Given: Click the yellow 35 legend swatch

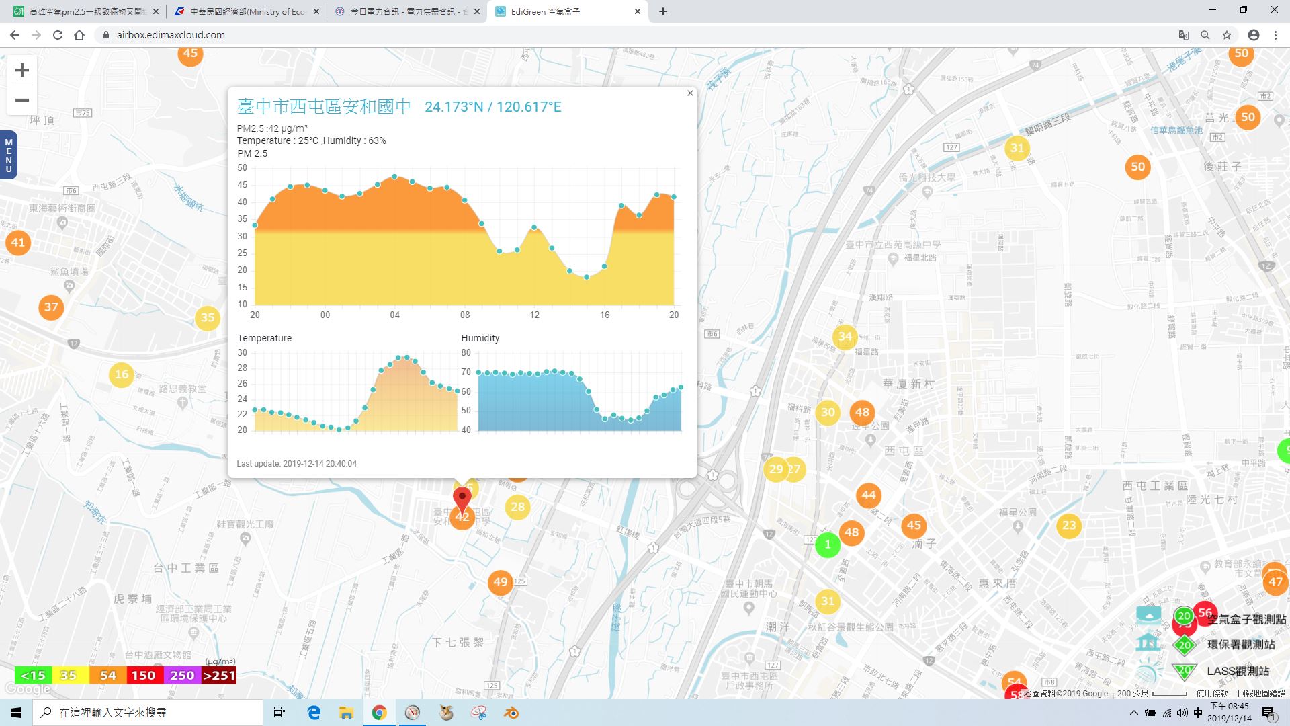Looking at the screenshot, I should coord(70,675).
